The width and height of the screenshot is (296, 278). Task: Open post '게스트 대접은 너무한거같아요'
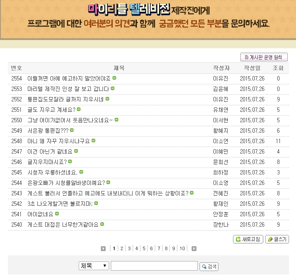coord(63,224)
